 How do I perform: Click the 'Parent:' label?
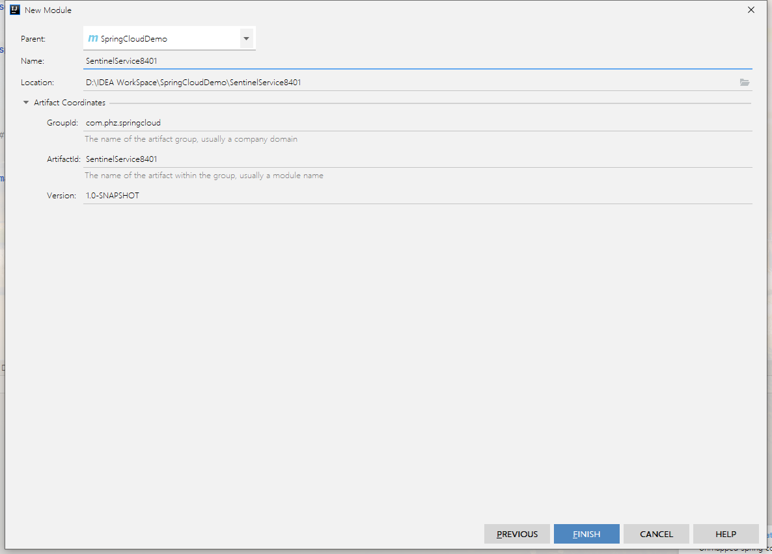click(x=33, y=38)
